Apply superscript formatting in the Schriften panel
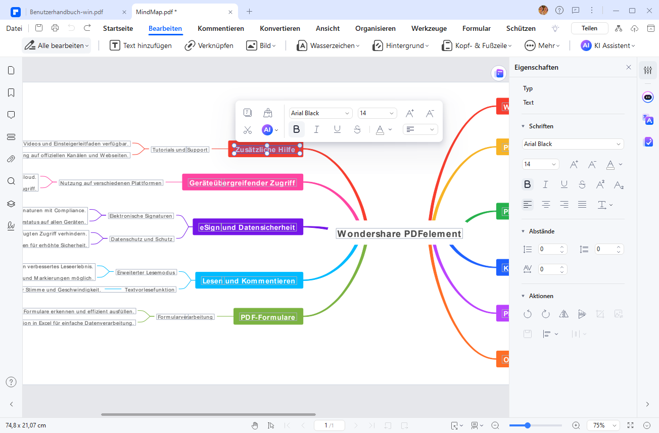659x433 pixels. (600, 185)
